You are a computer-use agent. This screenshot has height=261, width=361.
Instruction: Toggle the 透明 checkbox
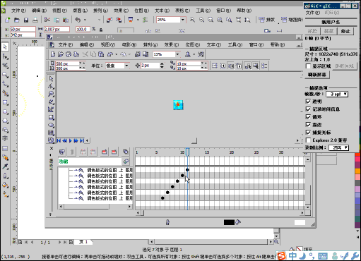click(308, 102)
